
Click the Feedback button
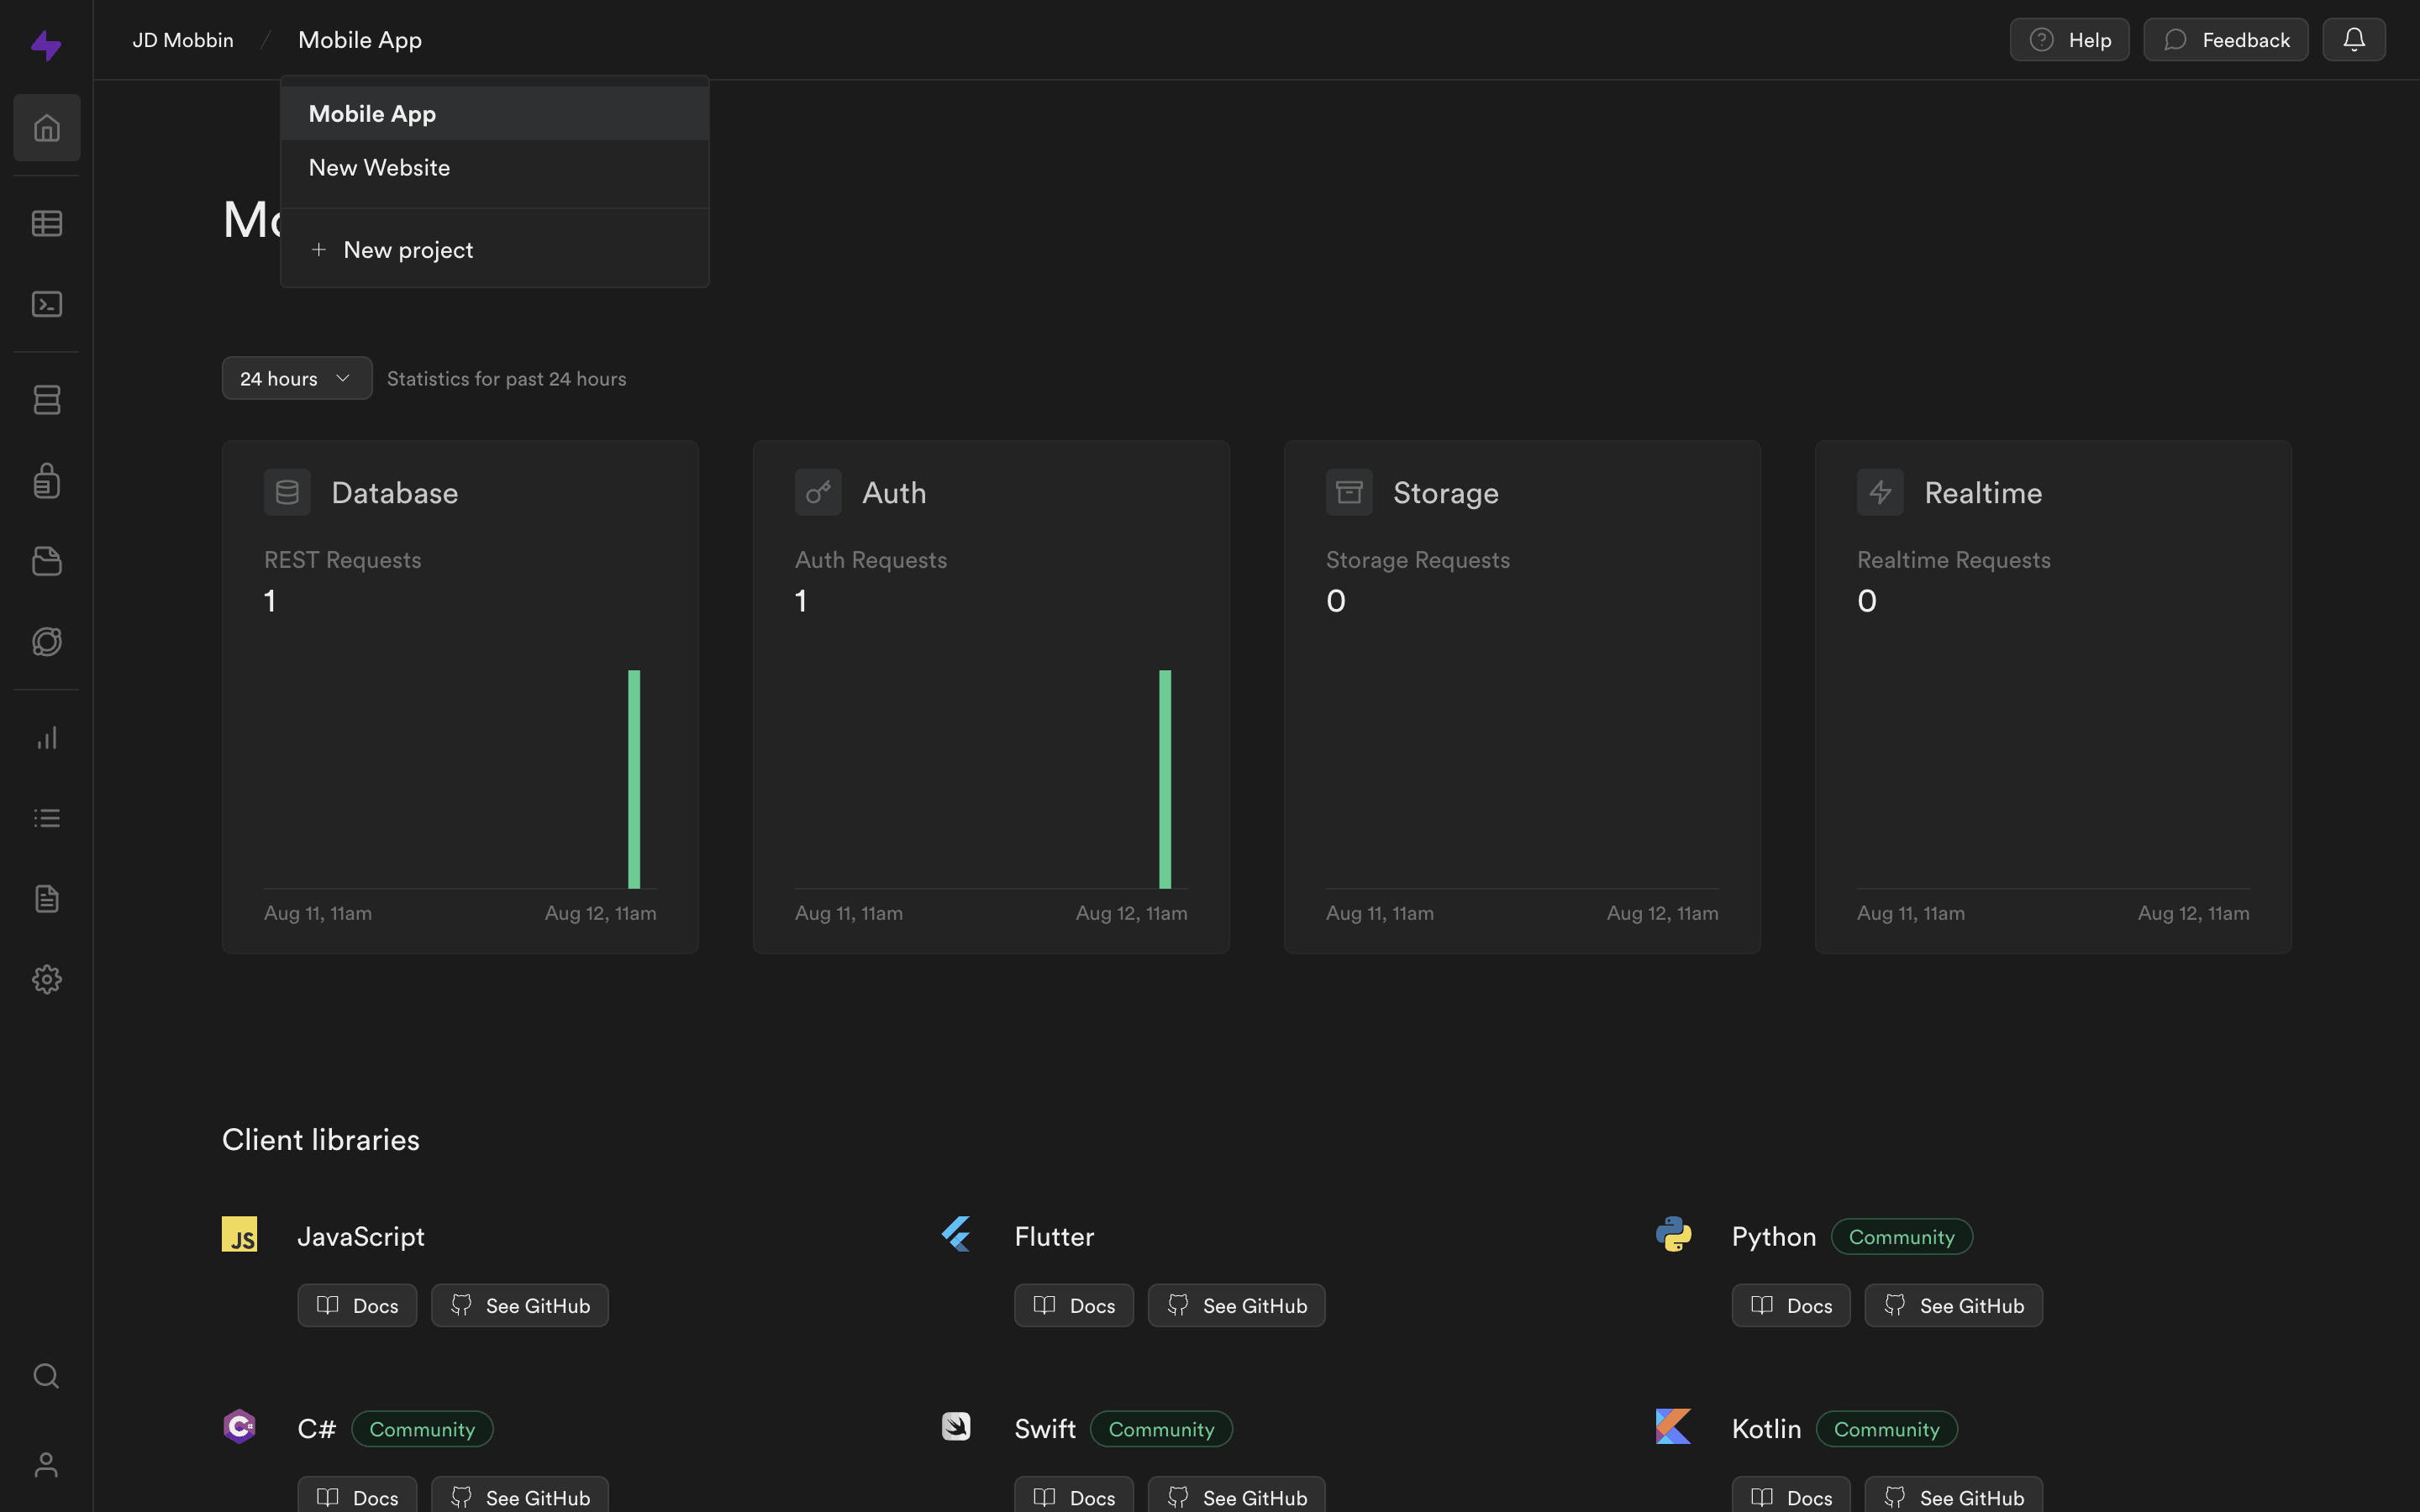[x=2225, y=40]
